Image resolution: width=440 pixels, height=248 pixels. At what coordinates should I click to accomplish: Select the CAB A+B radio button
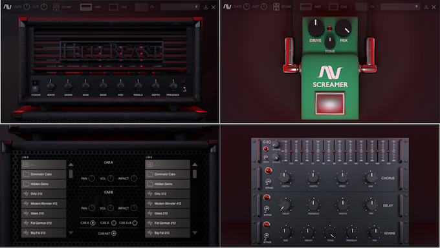coord(135,223)
